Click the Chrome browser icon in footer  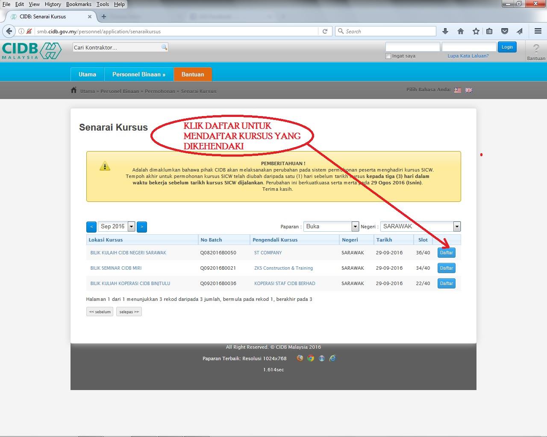coord(311,358)
